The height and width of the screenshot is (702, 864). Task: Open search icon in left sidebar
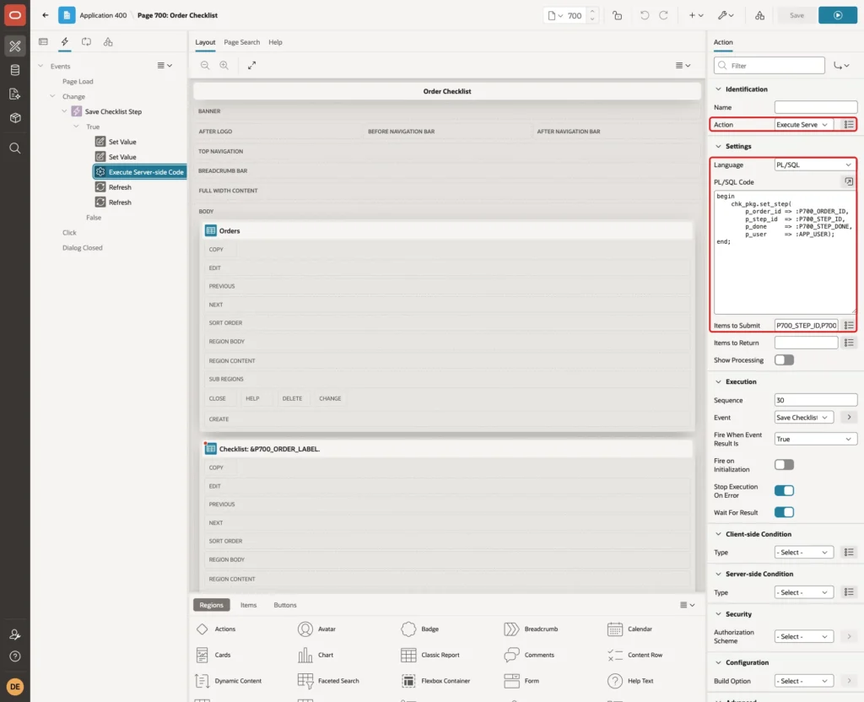[x=15, y=148]
